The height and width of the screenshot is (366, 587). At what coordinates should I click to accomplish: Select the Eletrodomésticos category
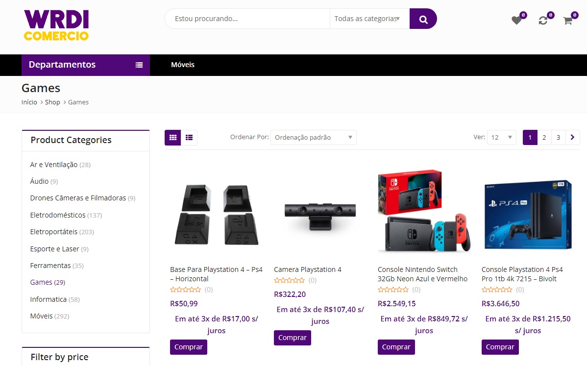[x=58, y=215]
